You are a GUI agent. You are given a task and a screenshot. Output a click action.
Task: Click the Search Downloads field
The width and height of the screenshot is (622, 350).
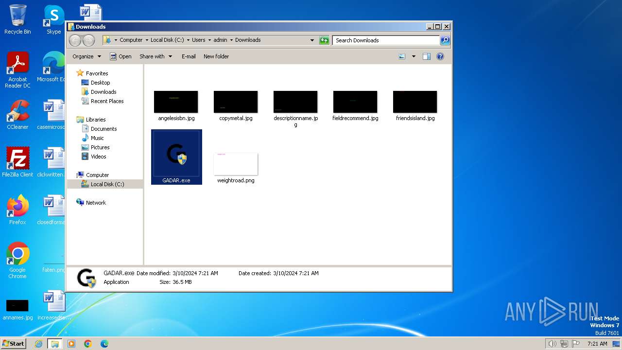(386, 40)
